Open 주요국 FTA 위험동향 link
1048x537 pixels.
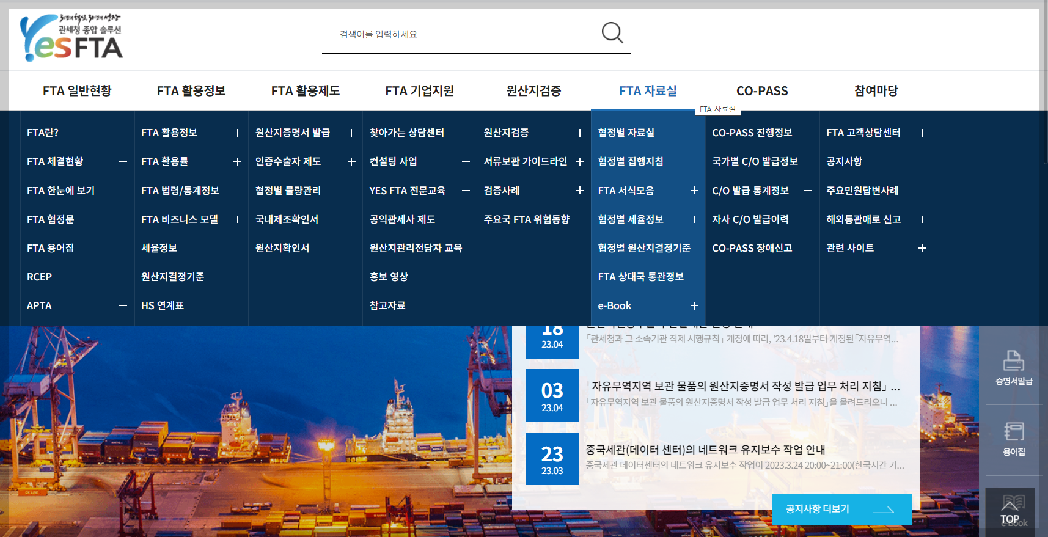coord(526,219)
